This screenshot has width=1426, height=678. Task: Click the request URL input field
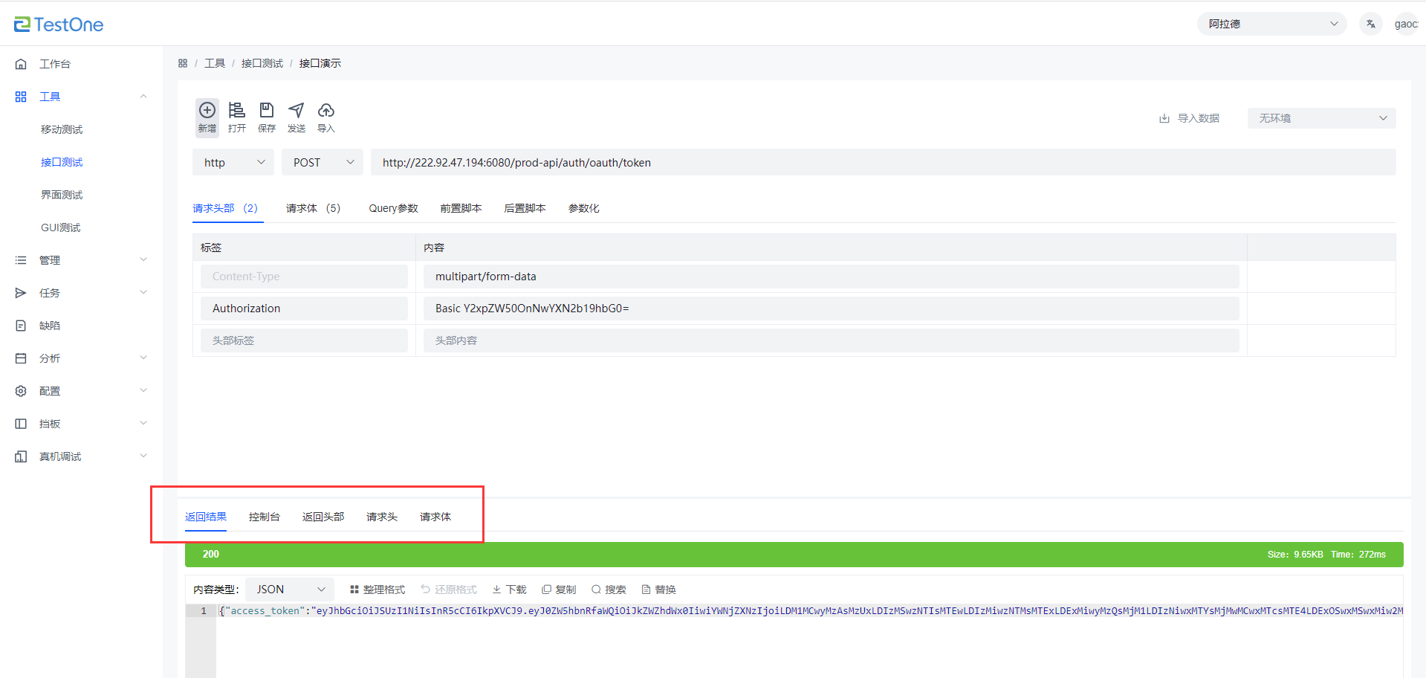tap(882, 162)
